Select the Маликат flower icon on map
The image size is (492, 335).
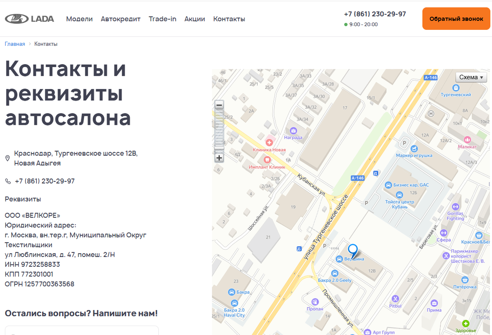pos(467,140)
